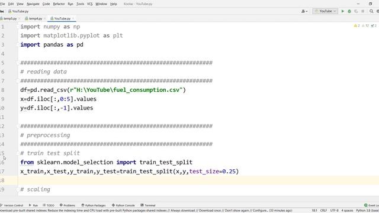
Task: Open the Event Log panel
Action: tap(371, 205)
